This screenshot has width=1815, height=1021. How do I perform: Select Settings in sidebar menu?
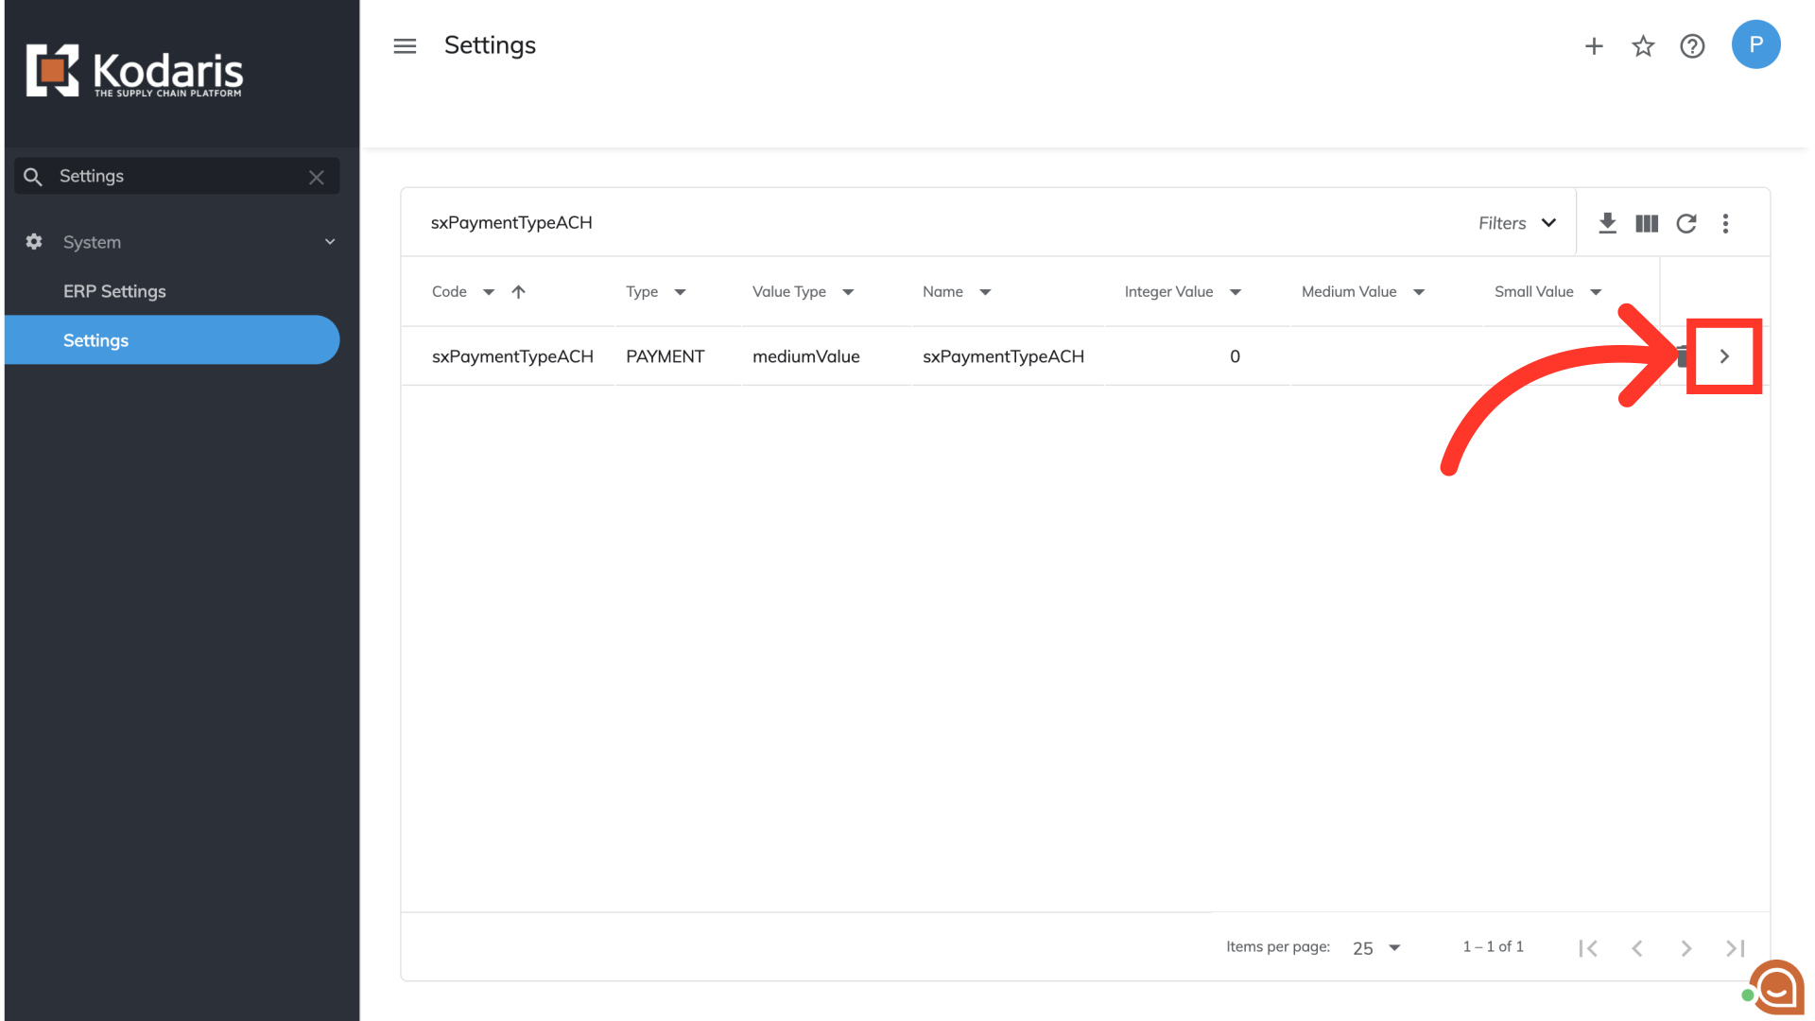coord(95,340)
